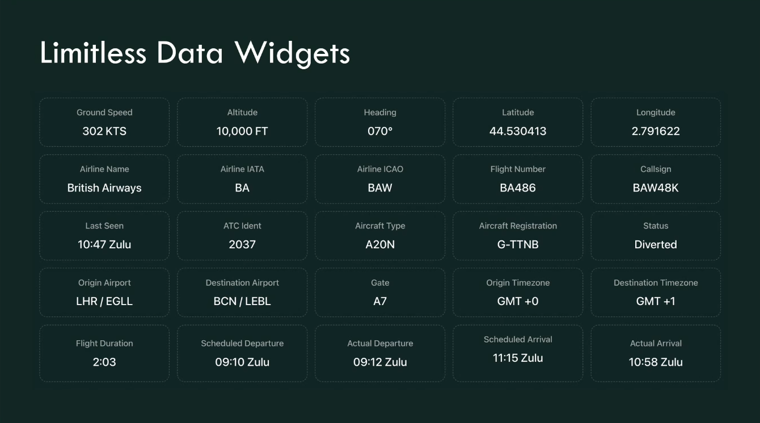This screenshot has height=423, width=760.
Task: Select the Gate A7 widget
Action: (x=380, y=293)
